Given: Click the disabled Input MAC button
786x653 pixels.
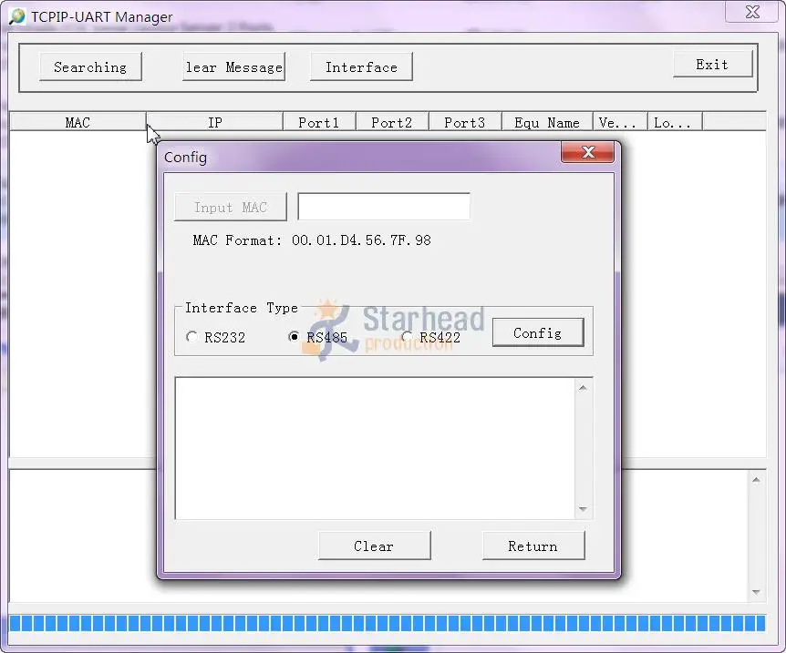Looking at the screenshot, I should (x=231, y=207).
